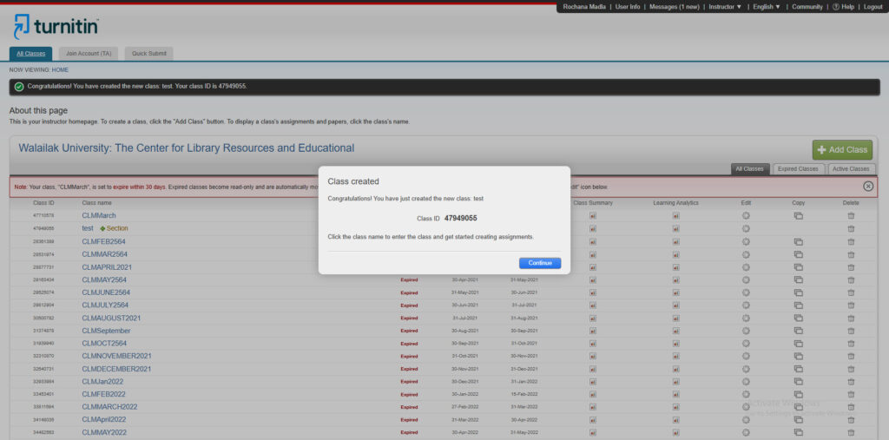Open the Quick Submit tab

click(x=149, y=54)
